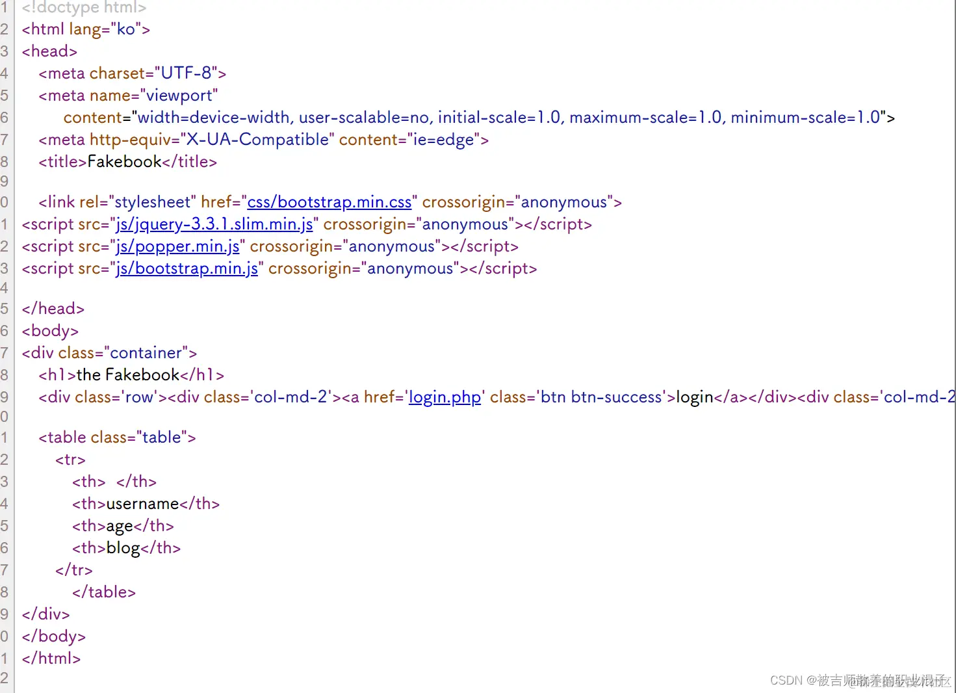Viewport: 956px width, 693px height.
Task: Click the meta charset="UTF-8" line
Action: (133, 73)
